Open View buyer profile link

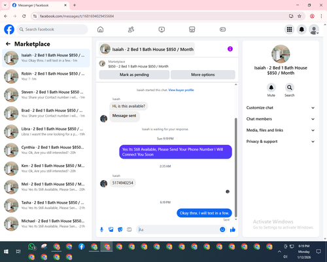click(181, 90)
